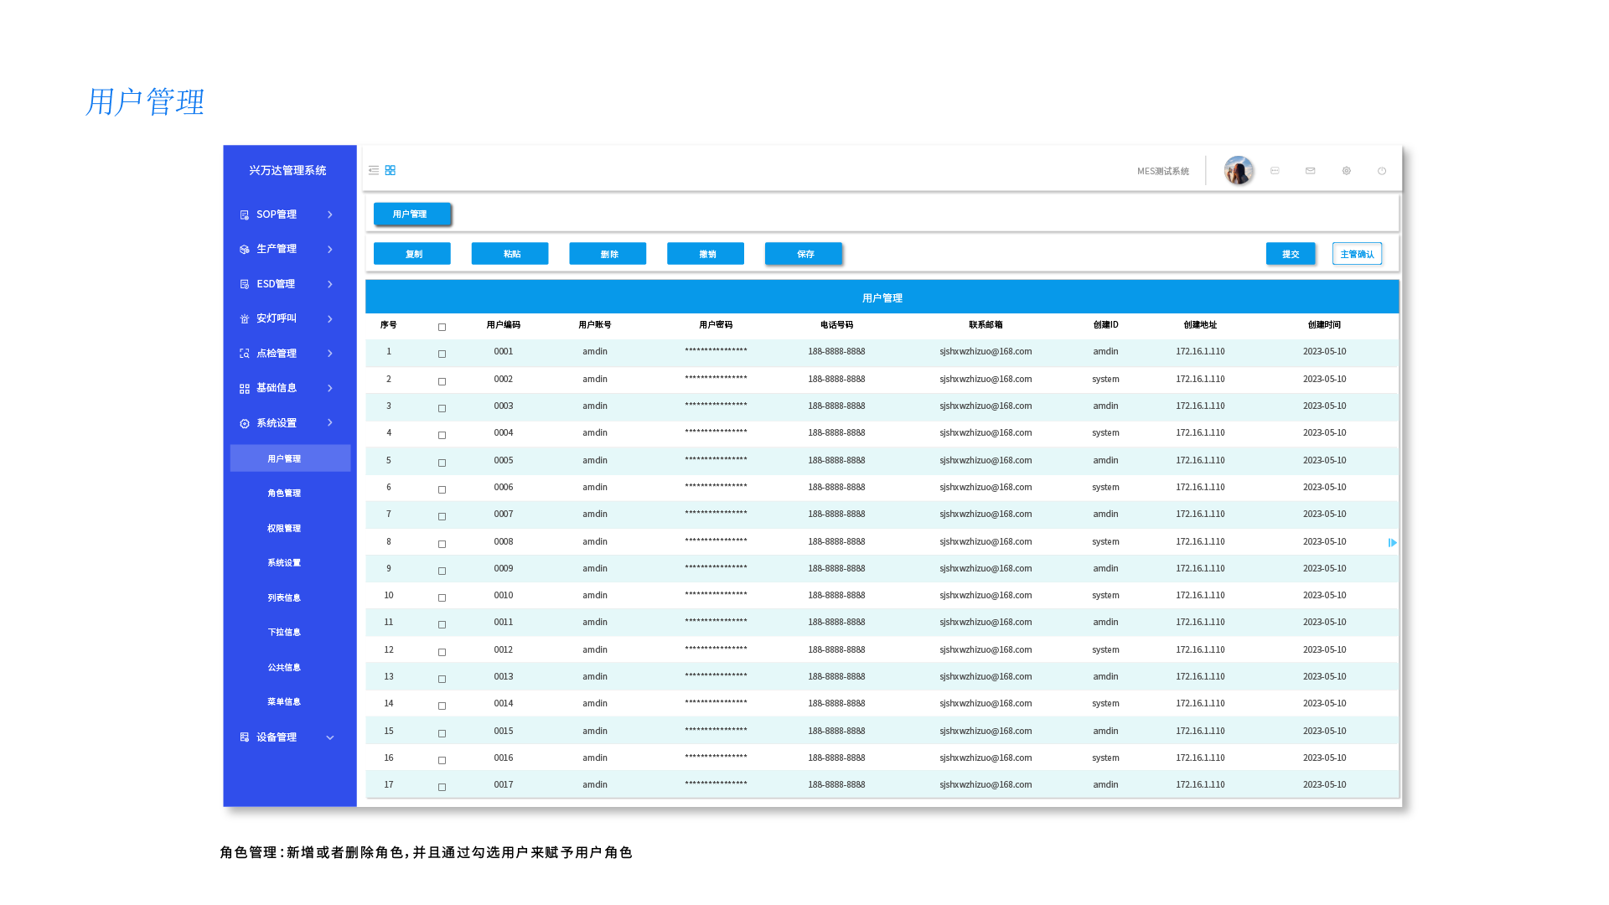The height and width of the screenshot is (905, 1609).
Task: Expand the 设备管理 dropdown arrow
Action: pos(330,738)
